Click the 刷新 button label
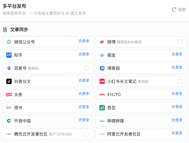 [x=182, y=10]
